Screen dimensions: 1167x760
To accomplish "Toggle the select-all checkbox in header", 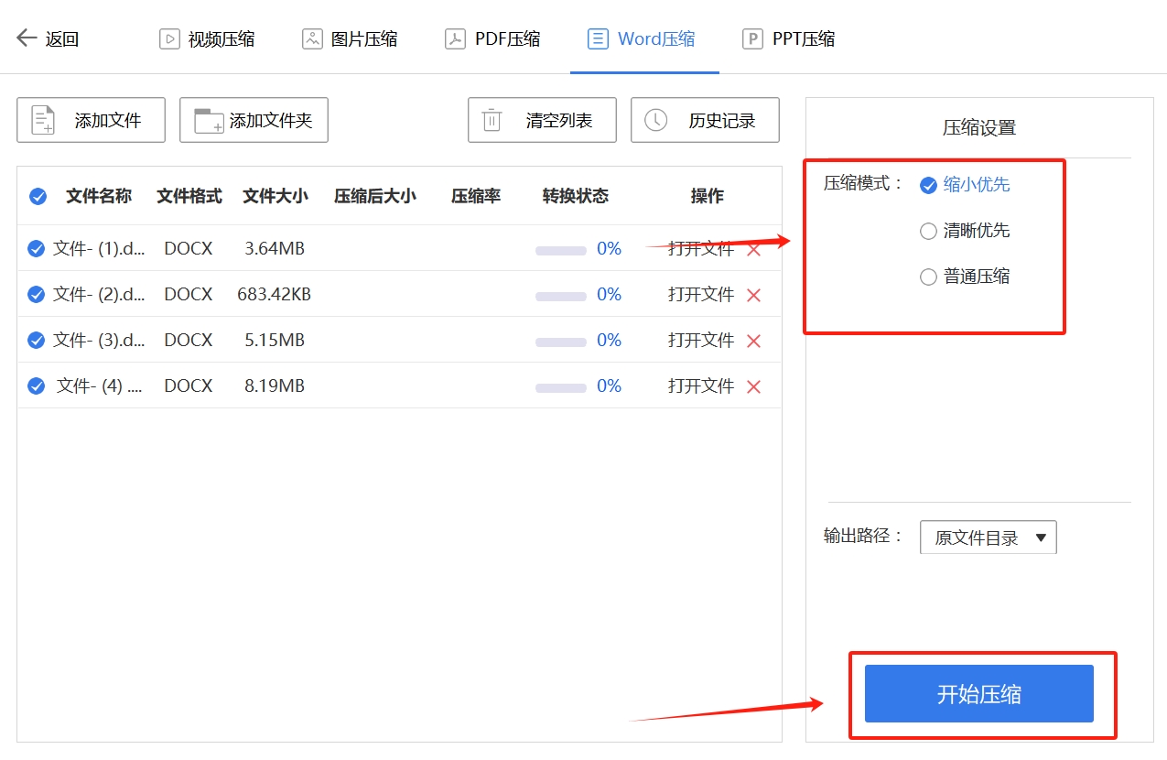I will [38, 196].
